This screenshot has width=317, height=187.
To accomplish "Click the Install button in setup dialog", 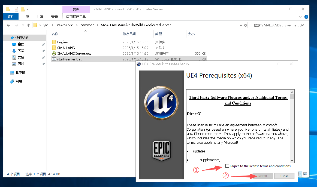I will (x=262, y=176).
